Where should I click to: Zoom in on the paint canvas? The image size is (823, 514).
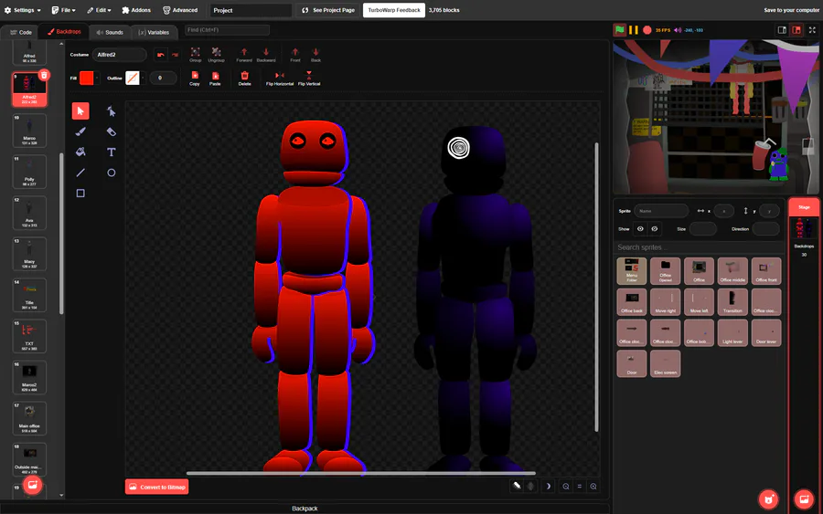point(593,487)
